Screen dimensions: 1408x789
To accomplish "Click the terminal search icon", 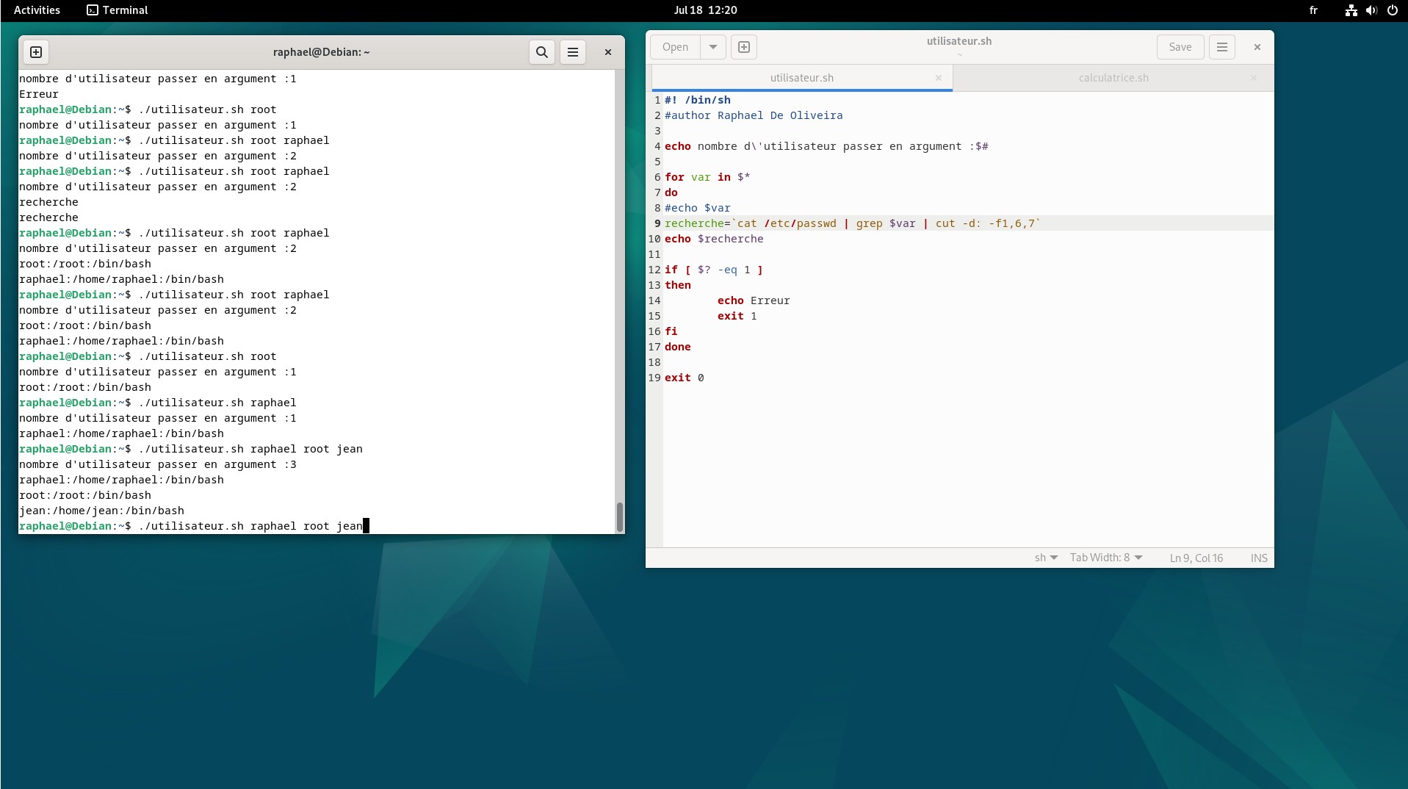I will pos(541,52).
